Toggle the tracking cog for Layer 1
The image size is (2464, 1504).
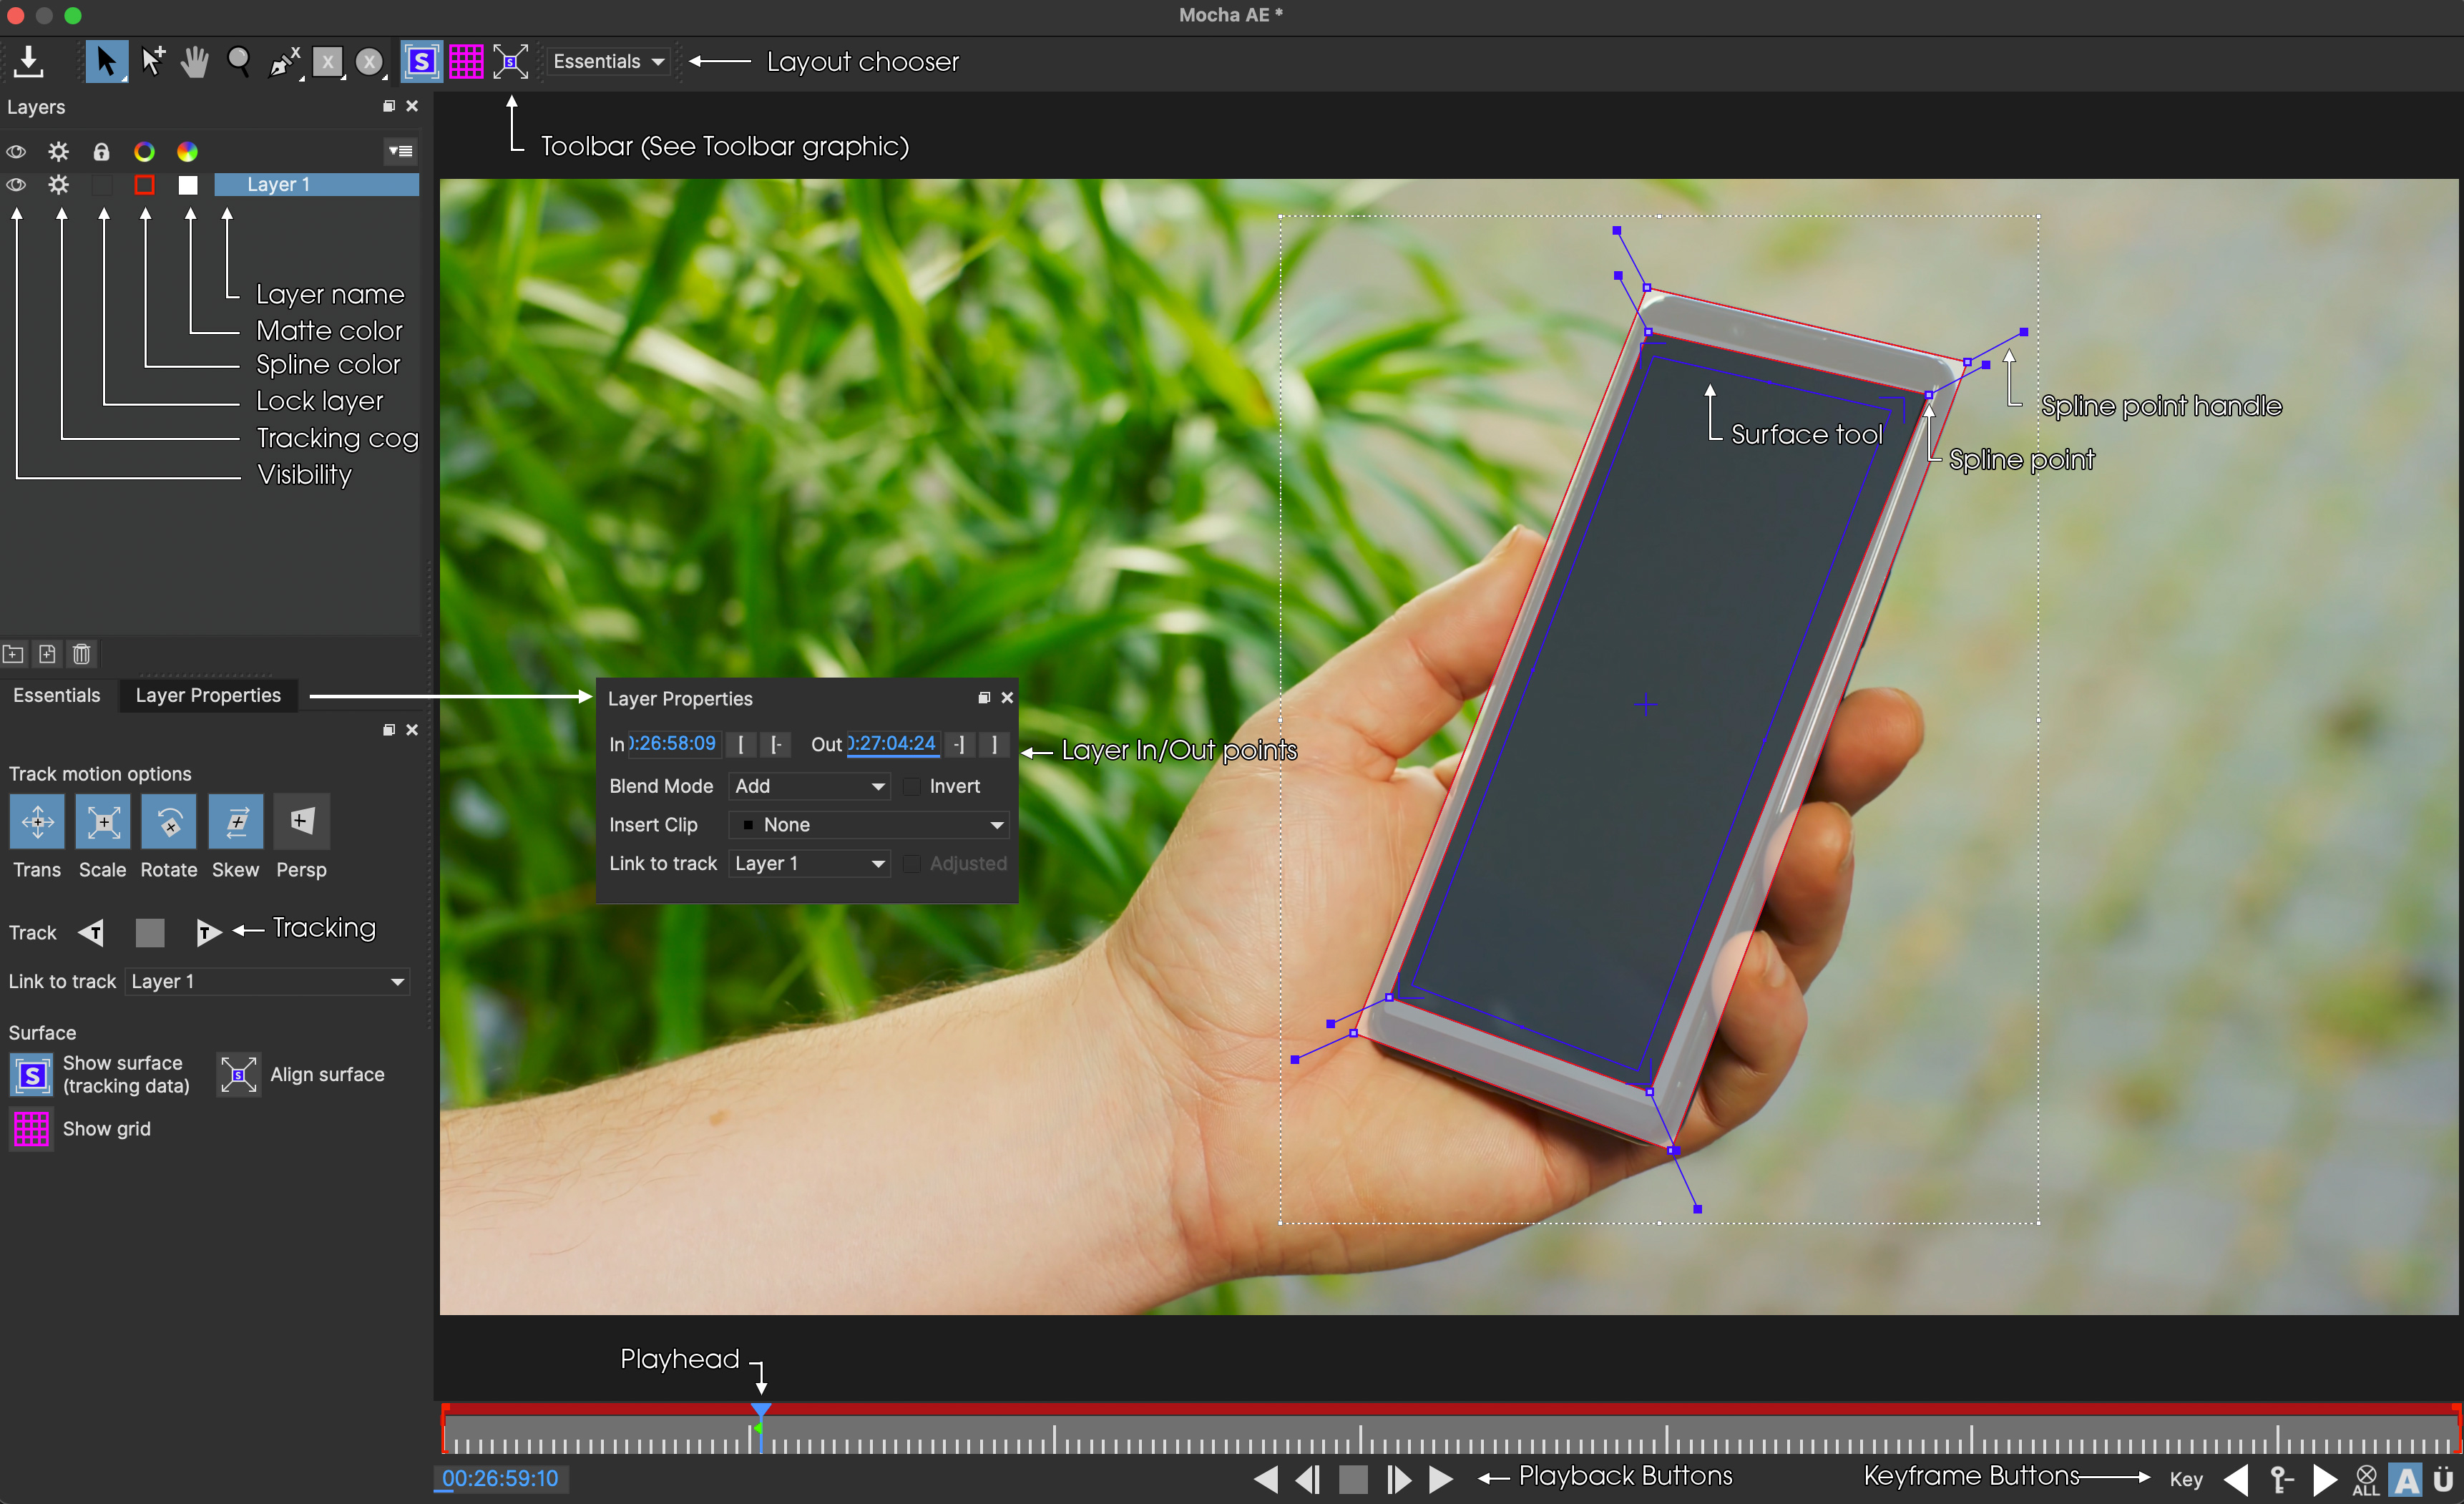coord(59,185)
